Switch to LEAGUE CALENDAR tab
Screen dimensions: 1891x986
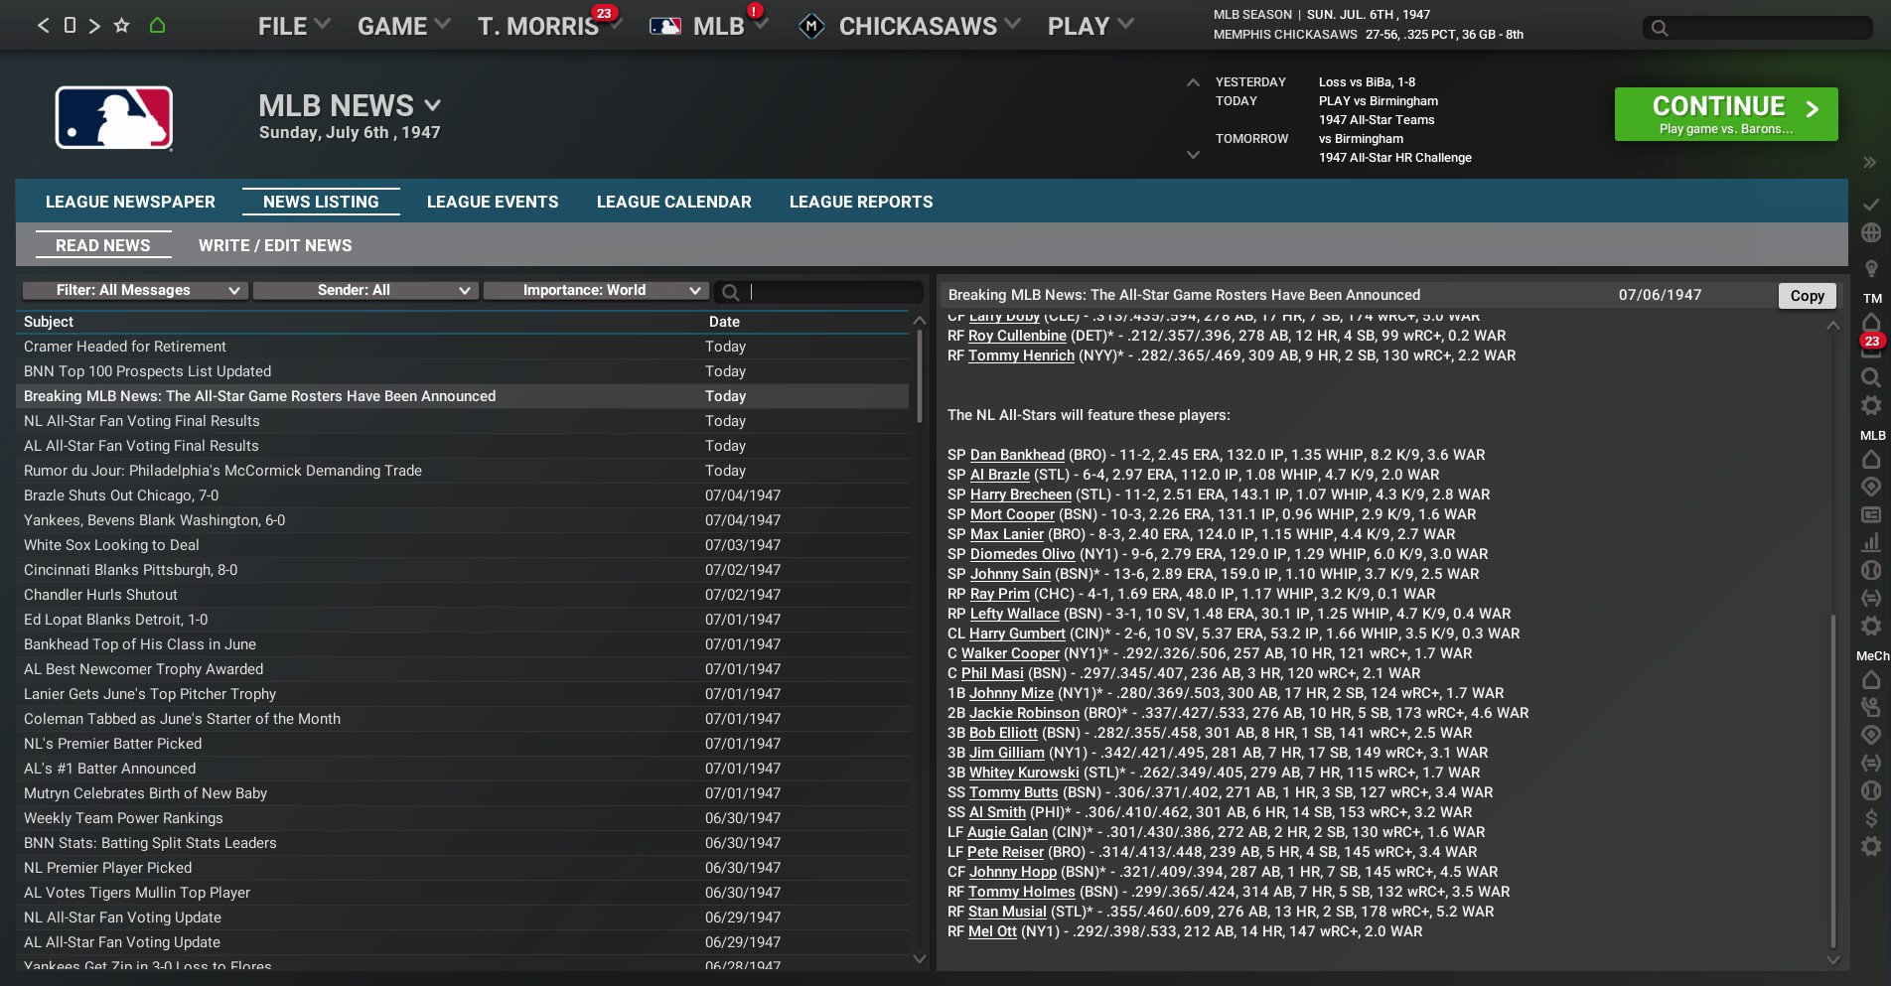[x=674, y=202]
